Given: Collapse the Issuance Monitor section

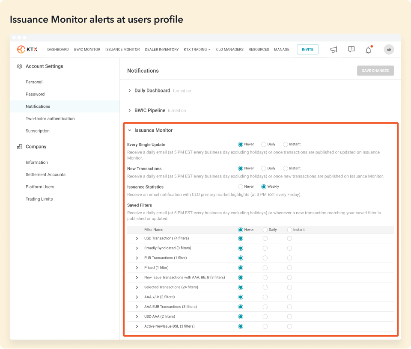Looking at the screenshot, I should [130, 130].
